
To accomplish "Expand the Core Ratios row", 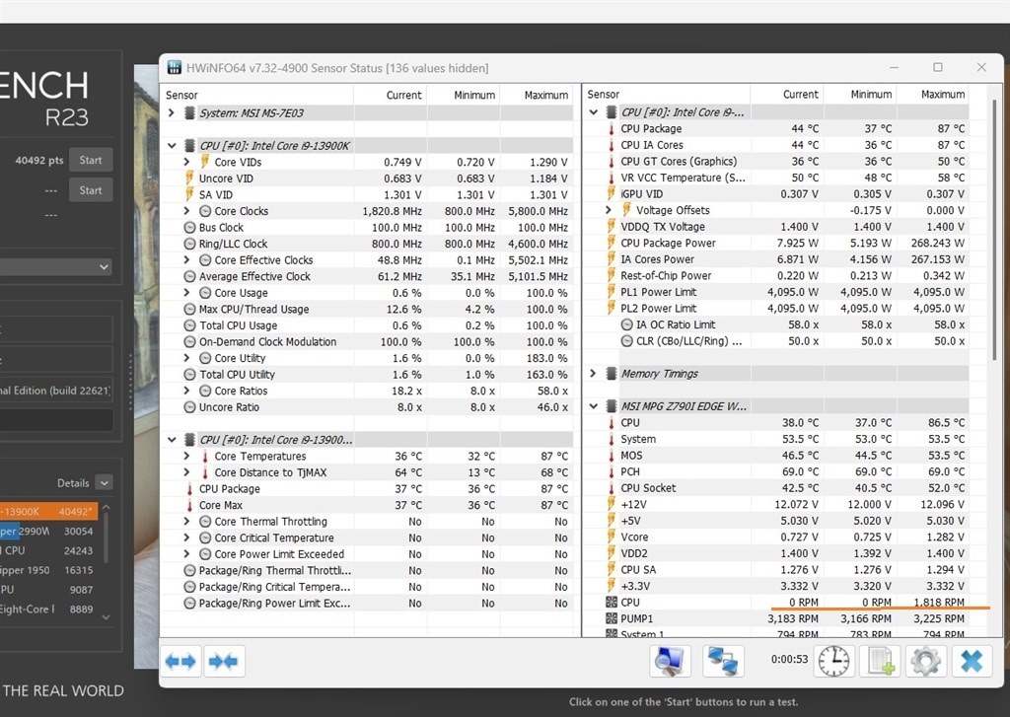I will pyautogui.click(x=186, y=391).
